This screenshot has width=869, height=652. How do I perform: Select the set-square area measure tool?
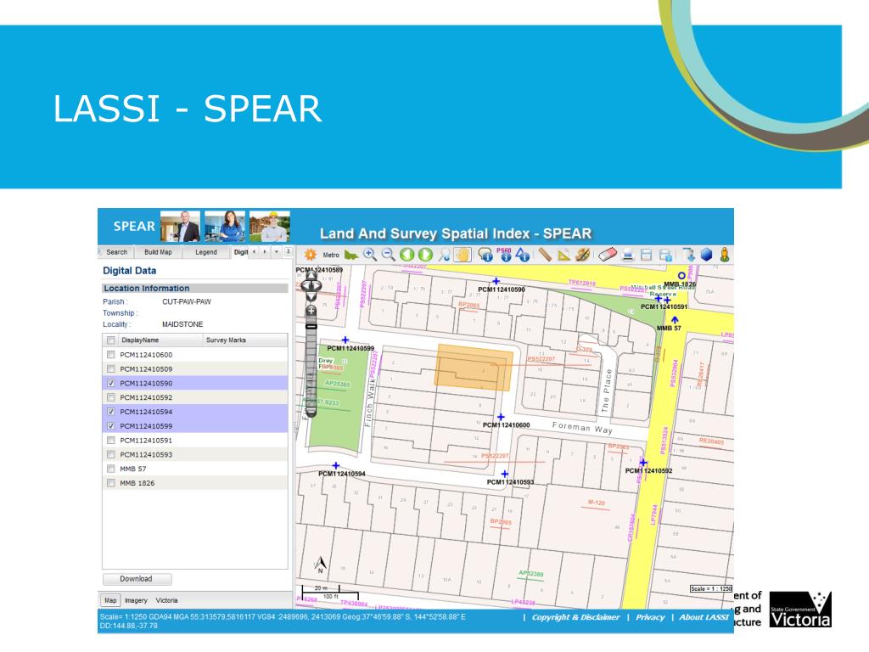click(x=564, y=255)
